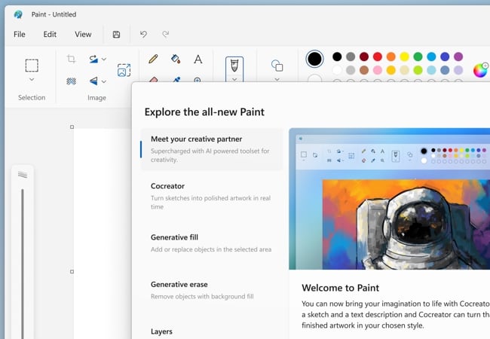
Task: Click the Flip image icon
Action: (93, 81)
